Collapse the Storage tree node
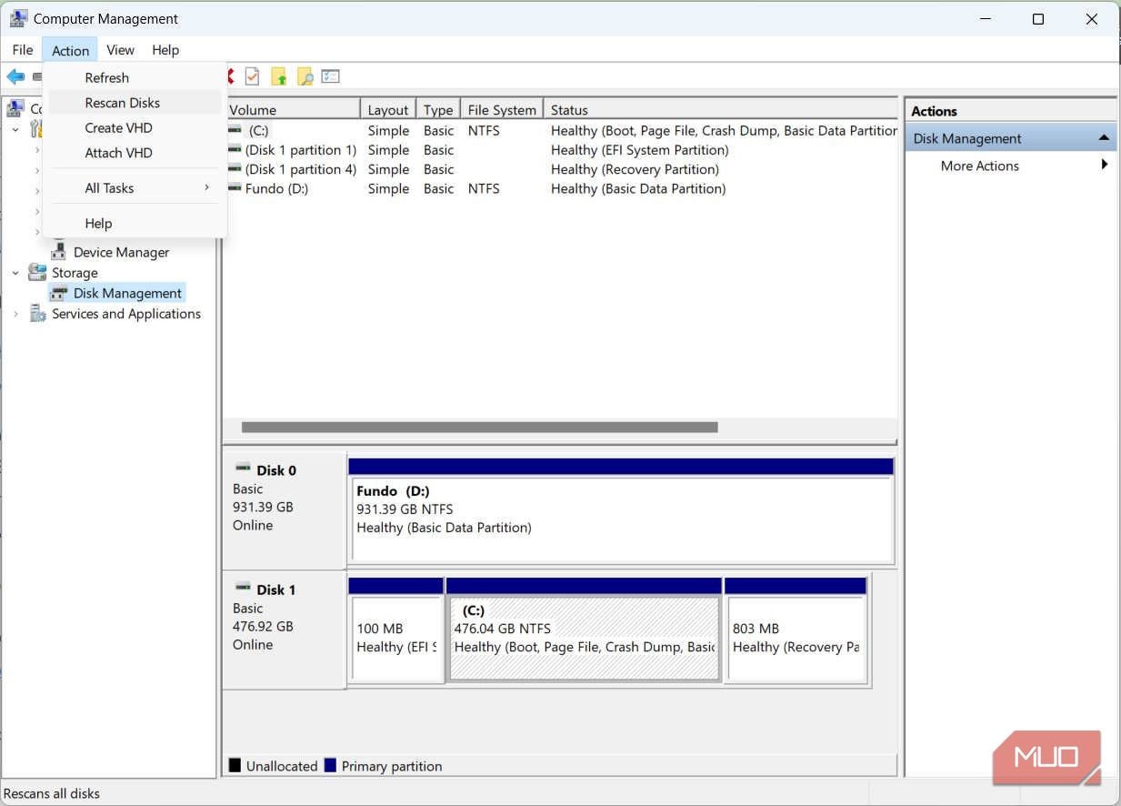Image resolution: width=1121 pixels, height=806 pixels. click(x=15, y=272)
